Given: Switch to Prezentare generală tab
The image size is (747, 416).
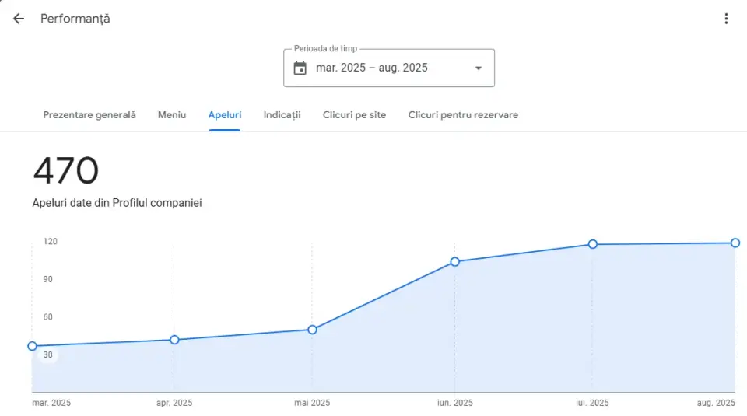Looking at the screenshot, I should 89,115.
